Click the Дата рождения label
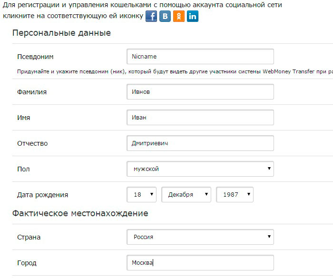This screenshot has height=280, width=333. [42, 195]
